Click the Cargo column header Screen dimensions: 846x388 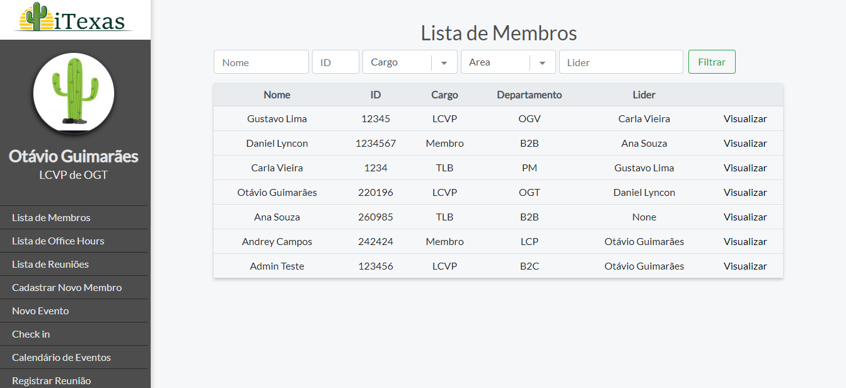(x=444, y=94)
